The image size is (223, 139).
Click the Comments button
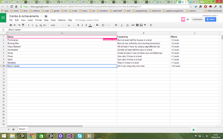197,19
